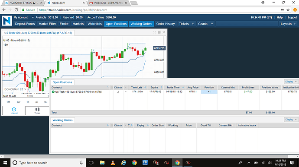Open the Order History menu item
The image size is (299, 167).
(x=166, y=24)
